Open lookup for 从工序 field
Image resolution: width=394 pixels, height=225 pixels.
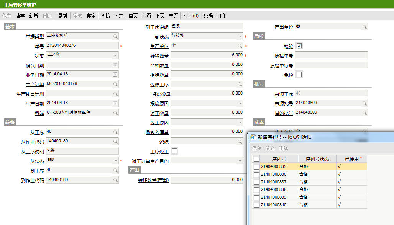point(115,132)
